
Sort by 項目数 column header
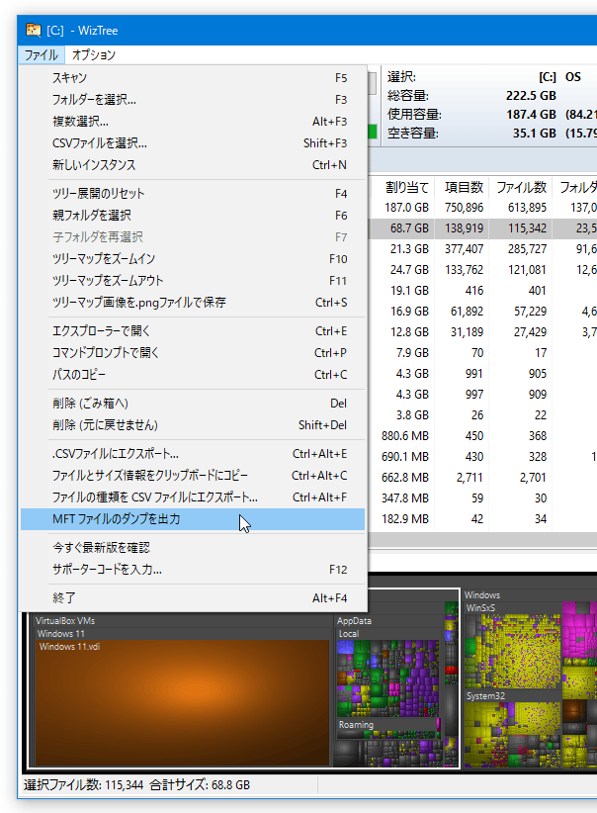tap(464, 187)
